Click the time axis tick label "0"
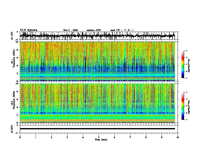The height and width of the screenshot is (154, 200). click(x=20, y=137)
